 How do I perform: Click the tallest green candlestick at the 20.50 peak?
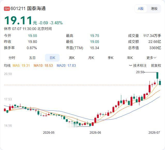pyautogui.click(x=157, y=75)
